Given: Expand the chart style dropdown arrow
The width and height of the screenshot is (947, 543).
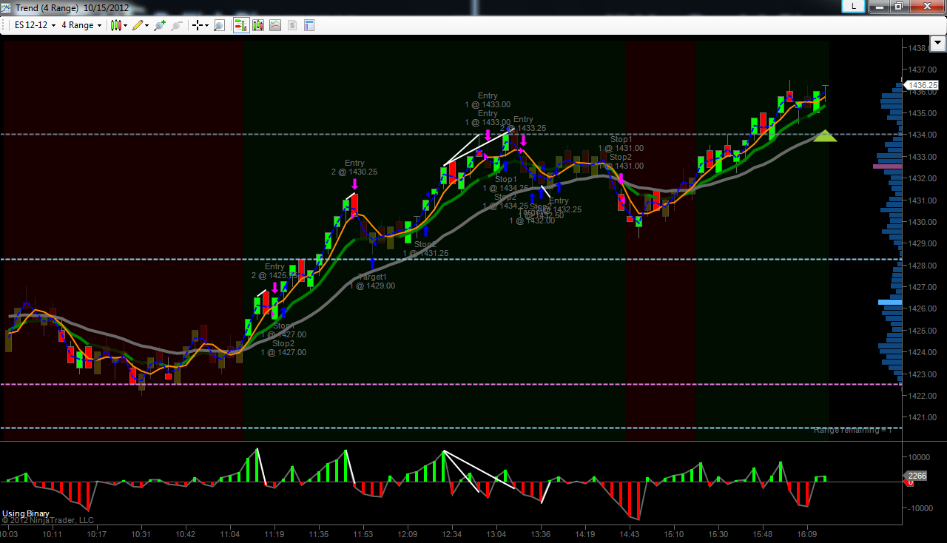Looking at the screenshot, I should pos(126,25).
